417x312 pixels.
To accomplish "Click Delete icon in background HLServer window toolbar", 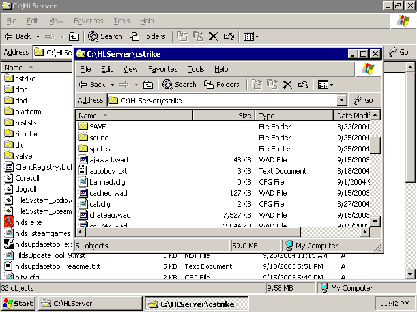I will point(213,36).
